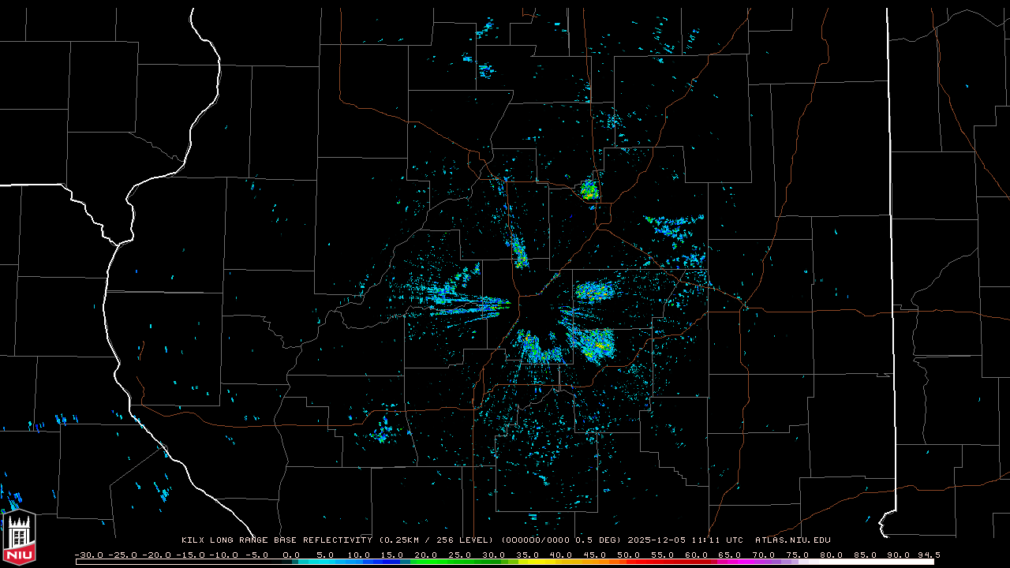Click the ATLAS.NIU.EDU source label

pyautogui.click(x=792, y=540)
